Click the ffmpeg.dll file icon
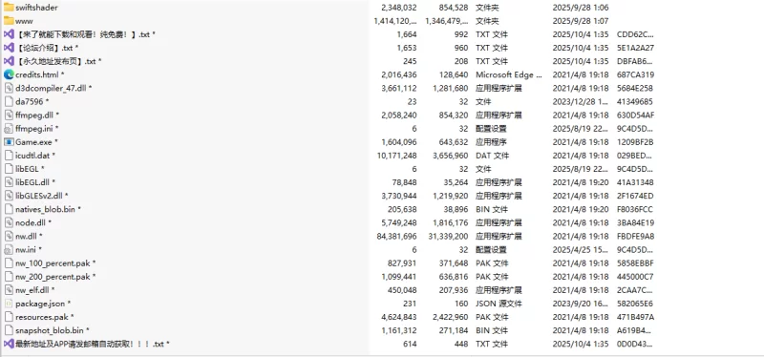764x357 pixels. coord(9,115)
